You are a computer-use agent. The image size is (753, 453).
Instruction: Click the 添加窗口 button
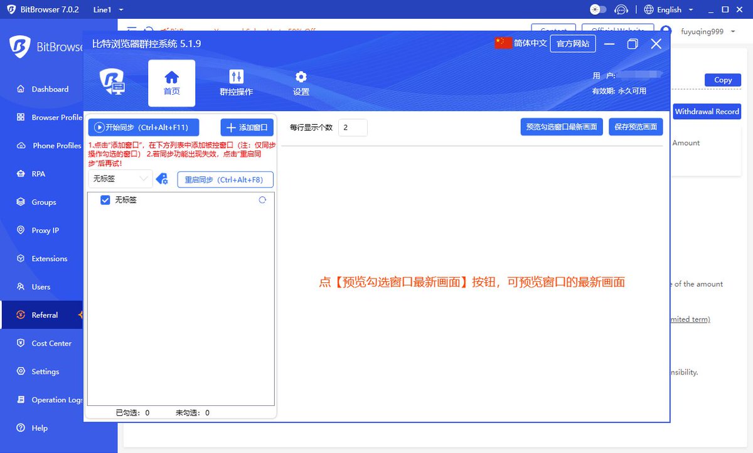pyautogui.click(x=247, y=127)
